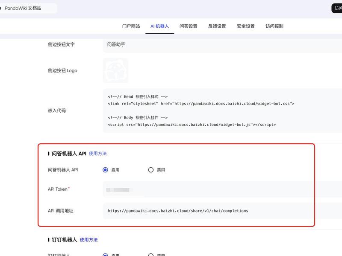Screen dimensions: 342x256
Task: Open 使用方法 link beside 问答机器人 API
Action: pos(98,154)
